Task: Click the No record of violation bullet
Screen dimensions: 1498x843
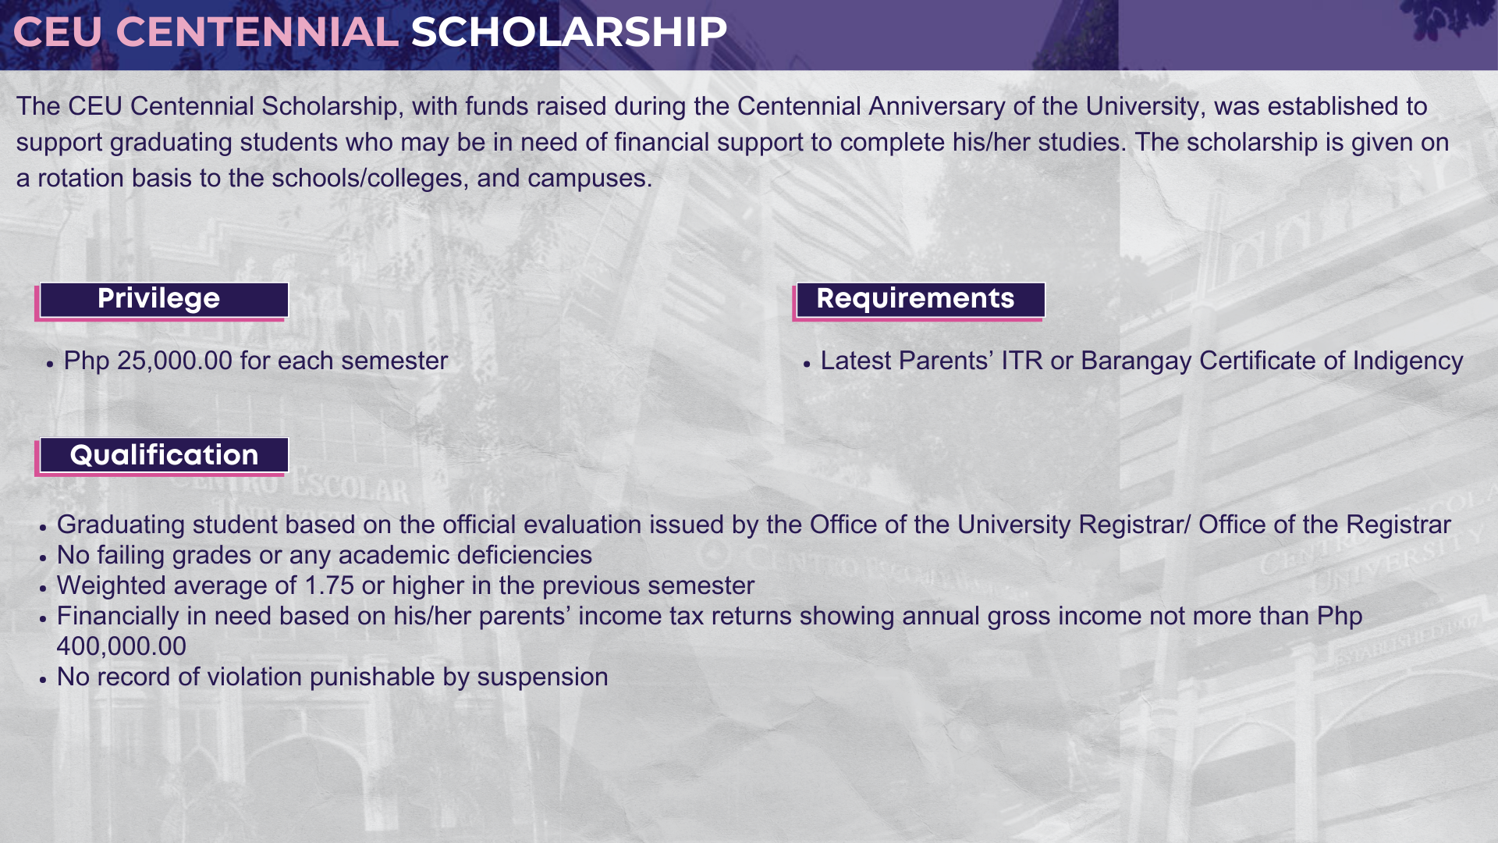Action: point(332,677)
